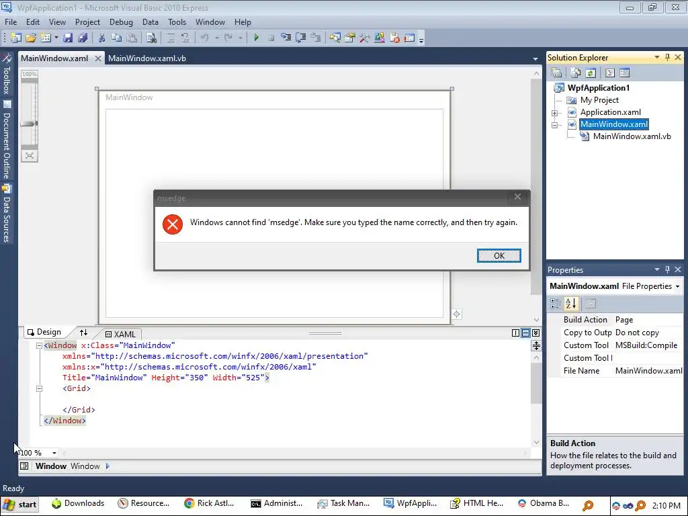Open New Item dropdown arrow in toolbar
The height and width of the screenshot is (516, 688).
click(x=56, y=38)
